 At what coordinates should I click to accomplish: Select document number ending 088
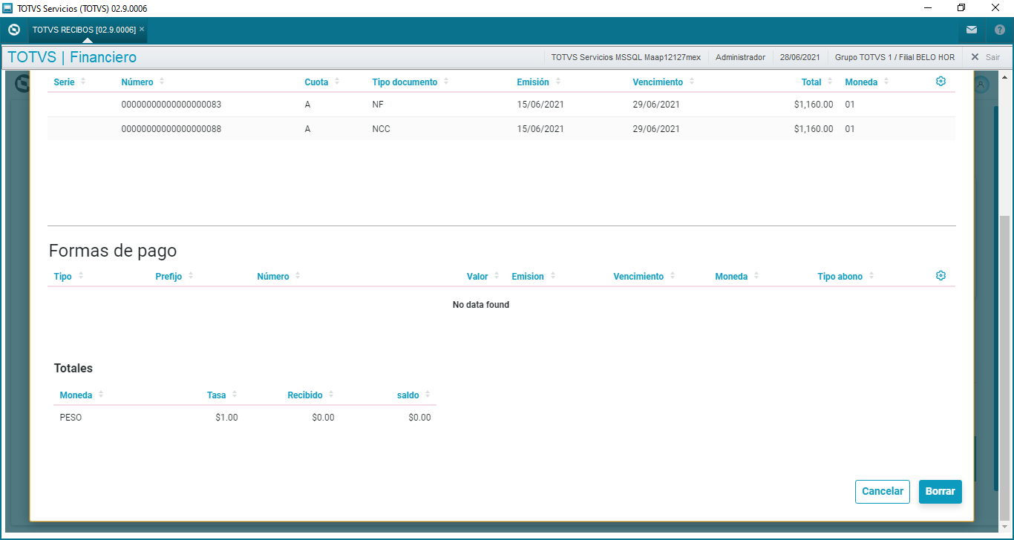point(171,129)
